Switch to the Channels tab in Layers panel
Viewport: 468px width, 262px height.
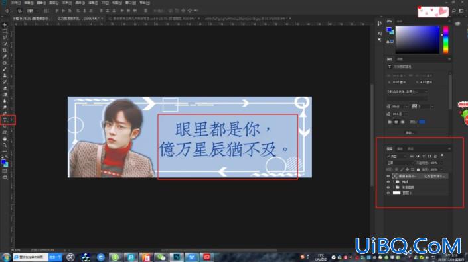pos(400,148)
